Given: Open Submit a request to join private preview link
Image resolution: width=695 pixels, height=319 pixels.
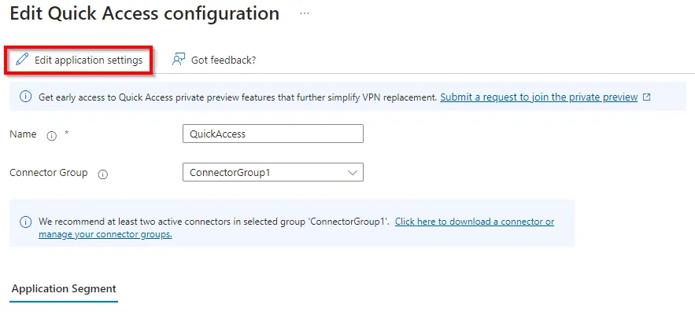Looking at the screenshot, I should (x=539, y=97).
